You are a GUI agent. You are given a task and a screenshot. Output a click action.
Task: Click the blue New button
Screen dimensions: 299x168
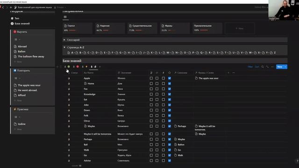[x=280, y=67]
